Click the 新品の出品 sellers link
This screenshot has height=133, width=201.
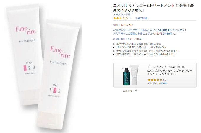(128, 39)
